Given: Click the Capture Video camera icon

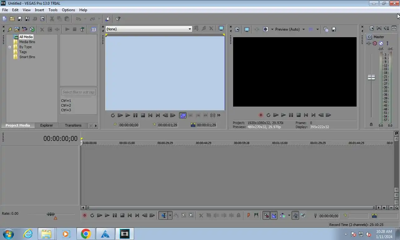Looking at the screenshot, I should 24,29.
